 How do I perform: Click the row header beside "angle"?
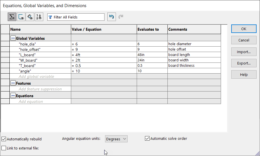5,71
